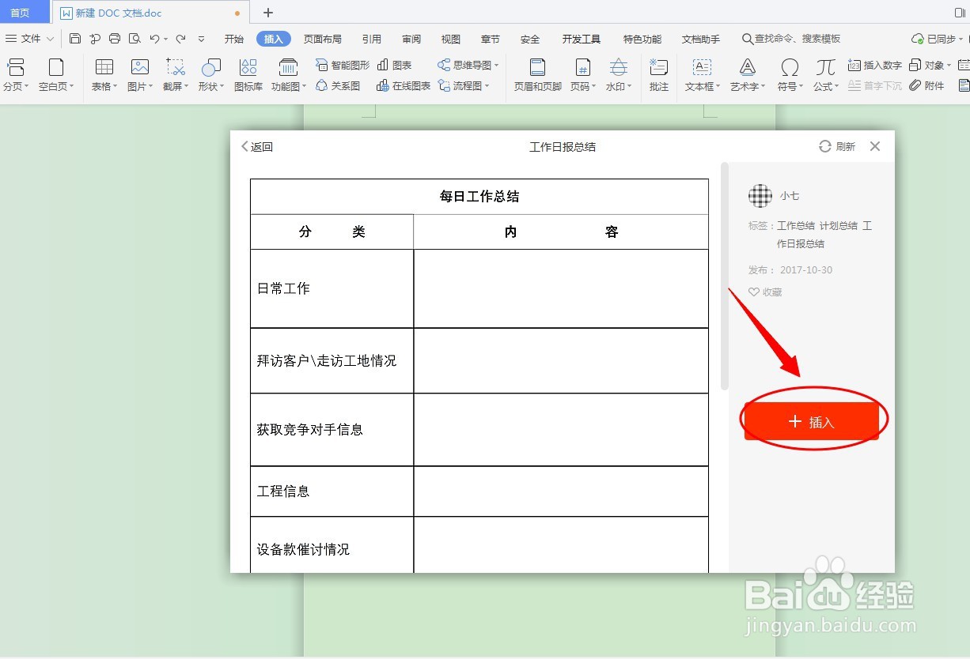The height and width of the screenshot is (659, 970).
Task: Click the orange 插入 insert button
Action: click(812, 421)
